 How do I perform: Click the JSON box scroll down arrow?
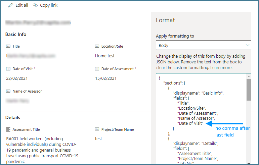[x=249, y=163]
